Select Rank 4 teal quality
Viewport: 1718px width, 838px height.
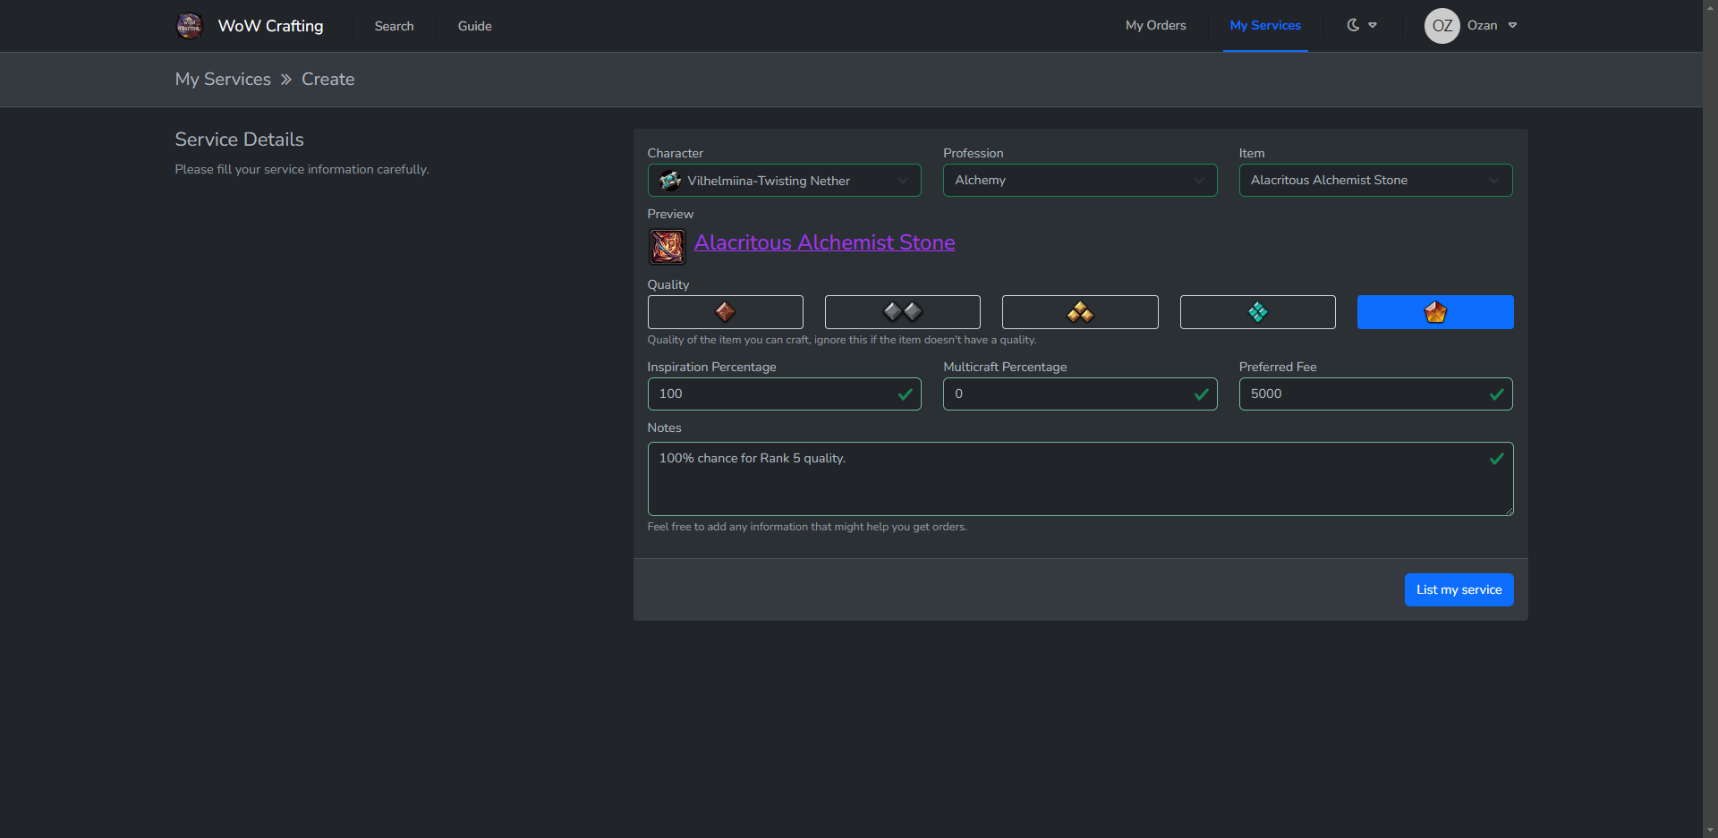point(1257,312)
